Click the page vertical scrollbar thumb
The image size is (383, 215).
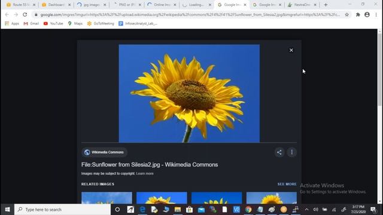pyautogui.click(x=379, y=69)
